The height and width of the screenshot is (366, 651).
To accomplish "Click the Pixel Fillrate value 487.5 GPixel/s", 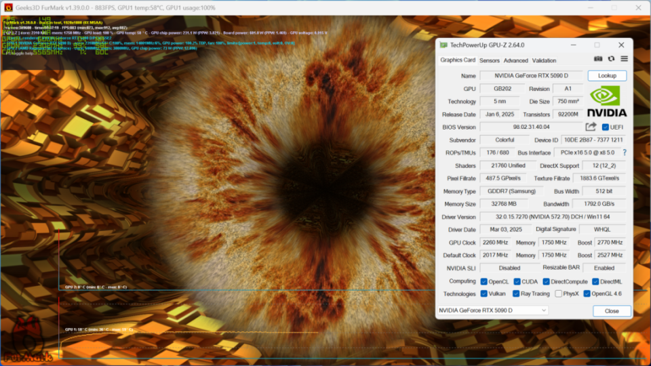I will (x=502, y=178).
